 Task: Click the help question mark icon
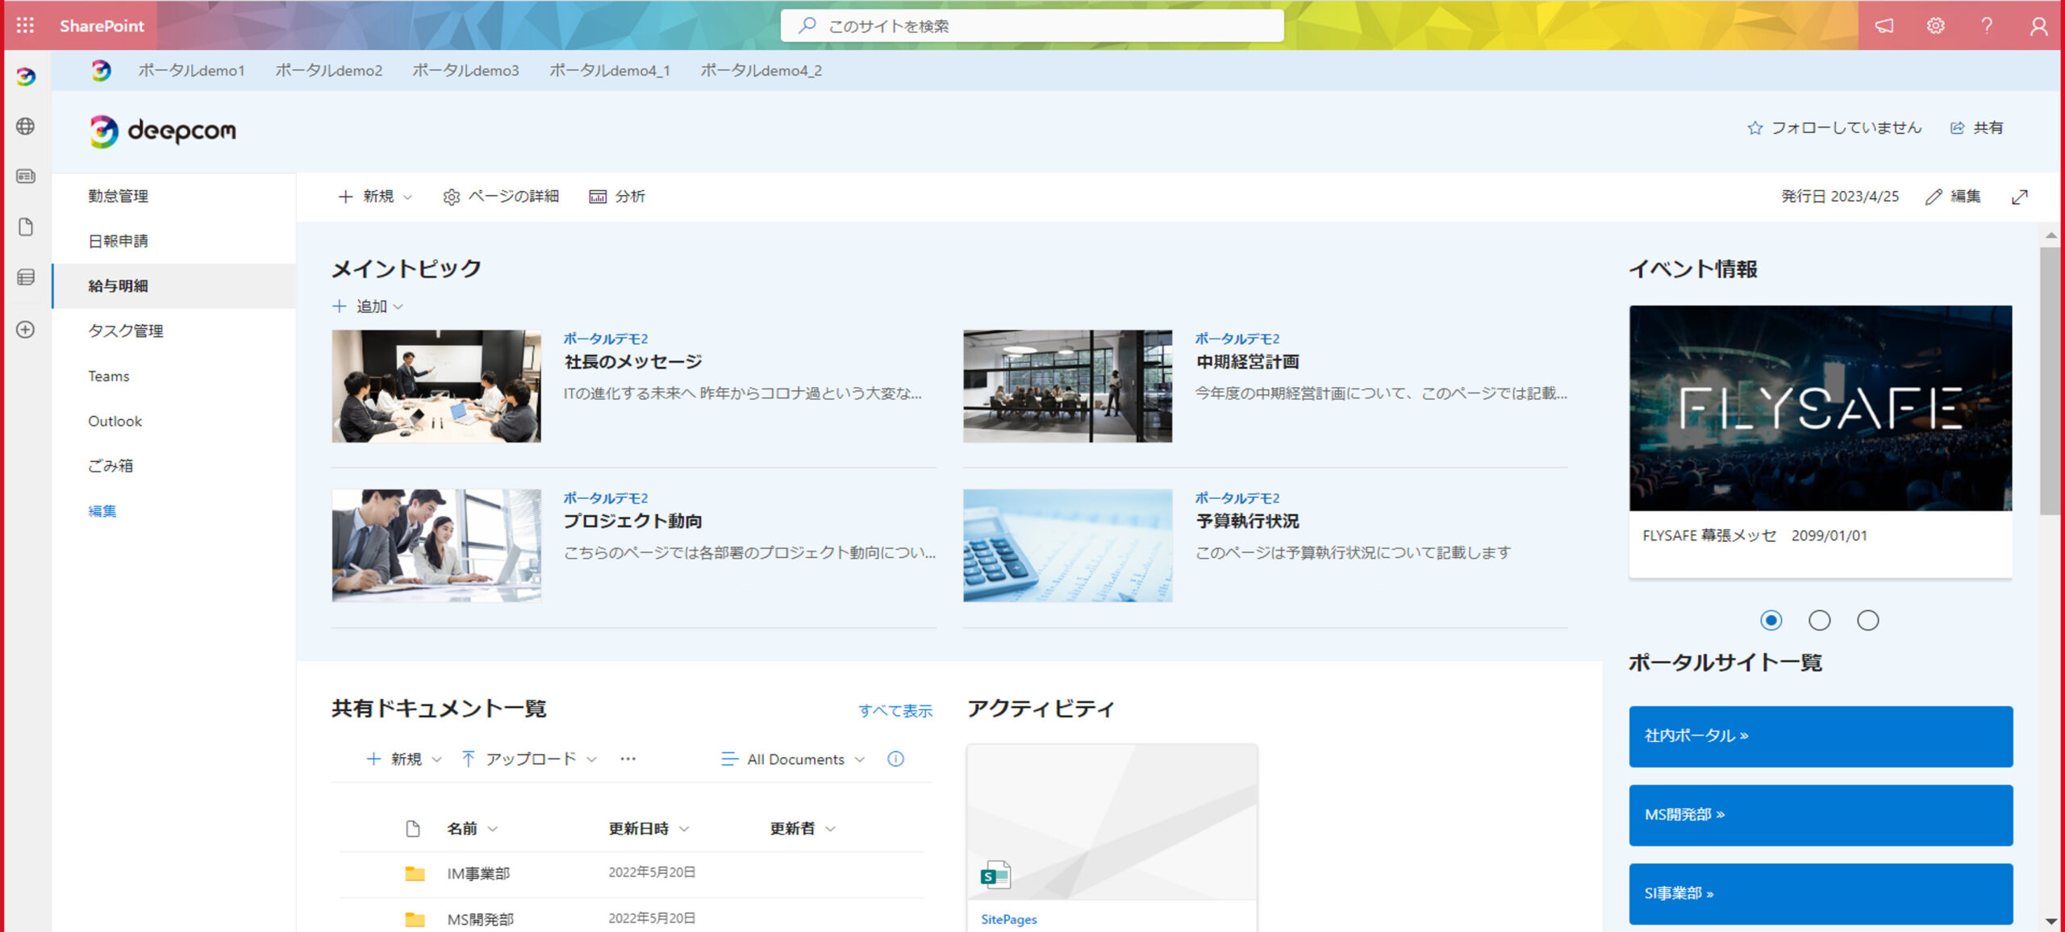[x=1987, y=26]
